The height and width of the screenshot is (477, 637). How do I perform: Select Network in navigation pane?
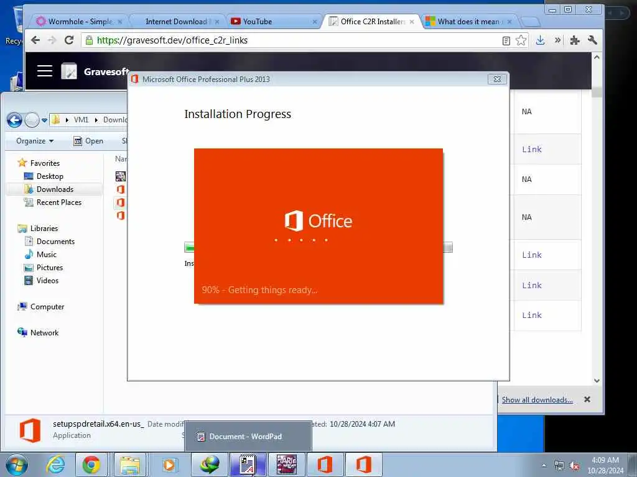(44, 333)
